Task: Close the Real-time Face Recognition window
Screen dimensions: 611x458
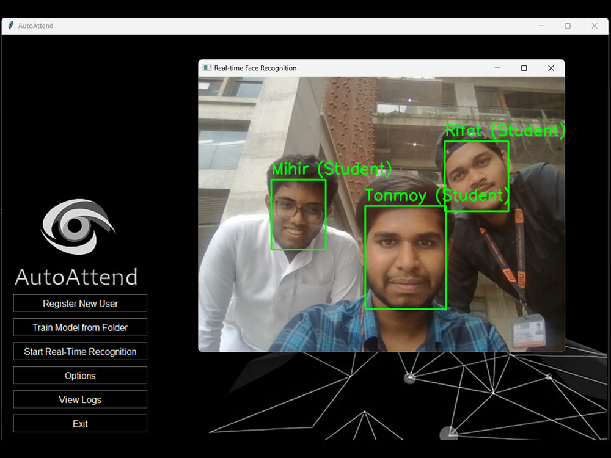Action: [x=551, y=68]
